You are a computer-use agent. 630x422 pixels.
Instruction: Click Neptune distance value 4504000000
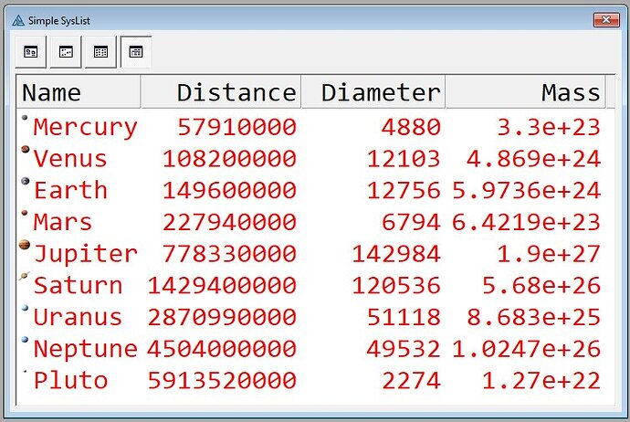(x=222, y=349)
